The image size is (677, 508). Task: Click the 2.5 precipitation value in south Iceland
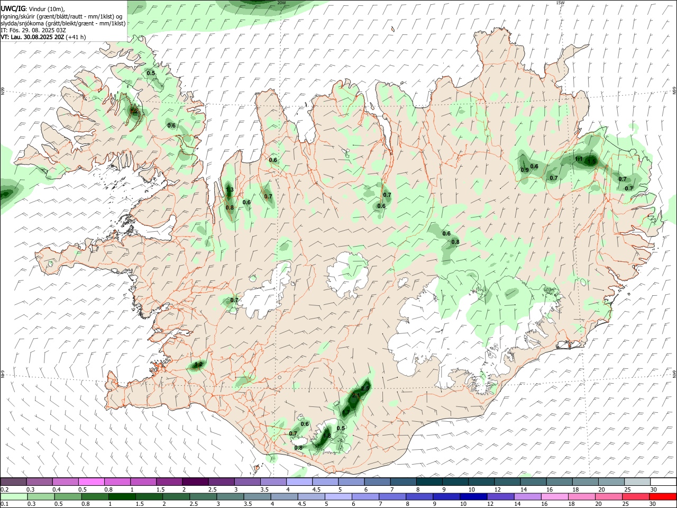(x=365, y=388)
